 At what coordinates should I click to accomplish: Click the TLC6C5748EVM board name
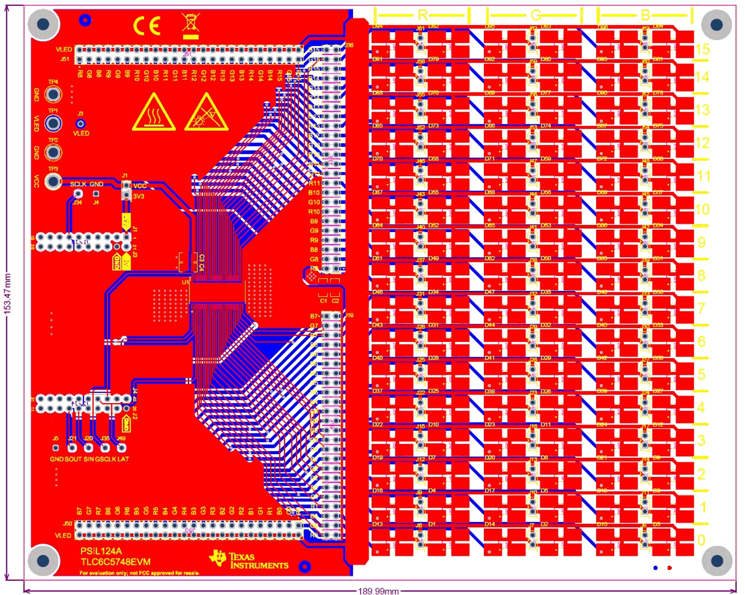pyautogui.click(x=115, y=562)
